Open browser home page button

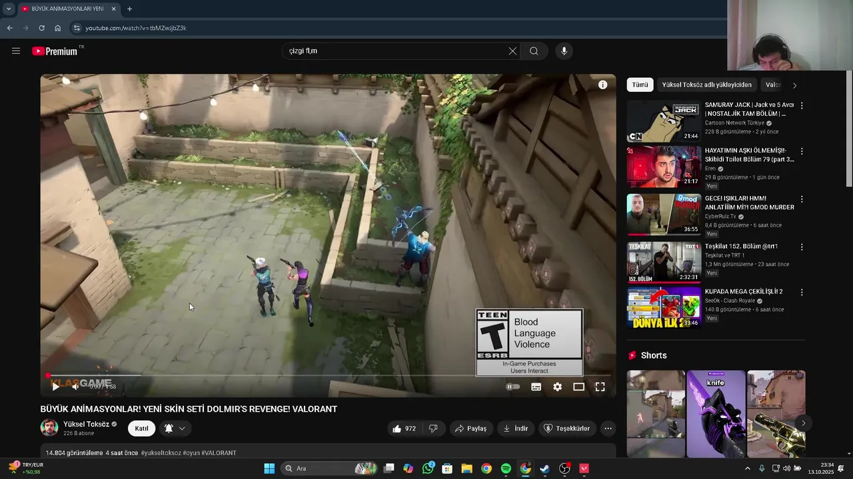[58, 28]
